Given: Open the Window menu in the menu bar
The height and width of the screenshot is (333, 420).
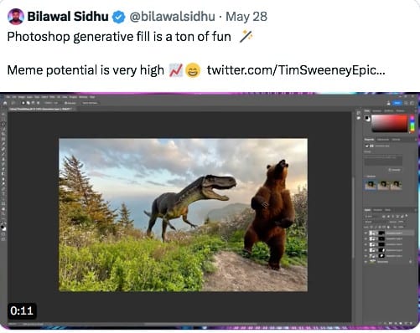Looking at the screenshot, I should tap(83, 97).
